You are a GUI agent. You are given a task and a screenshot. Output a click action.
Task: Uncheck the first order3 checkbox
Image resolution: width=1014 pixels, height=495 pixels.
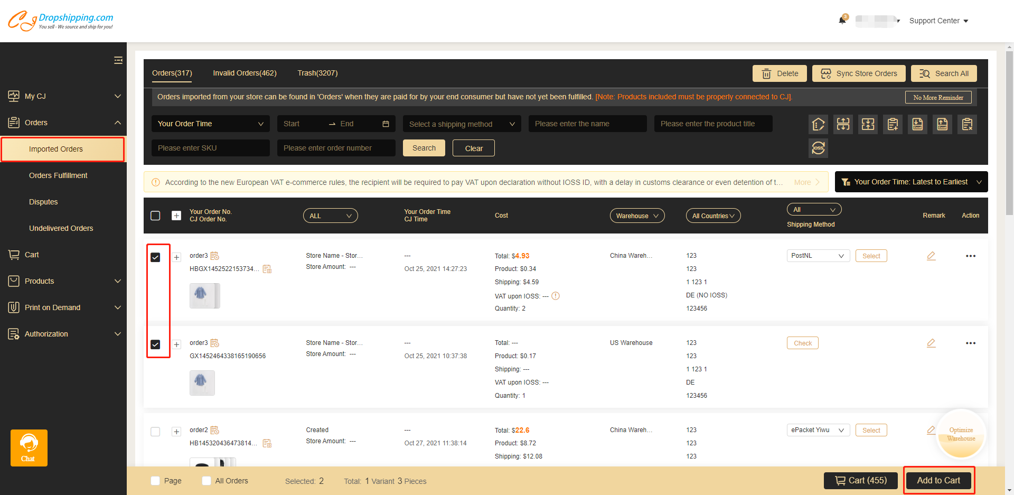[155, 257]
